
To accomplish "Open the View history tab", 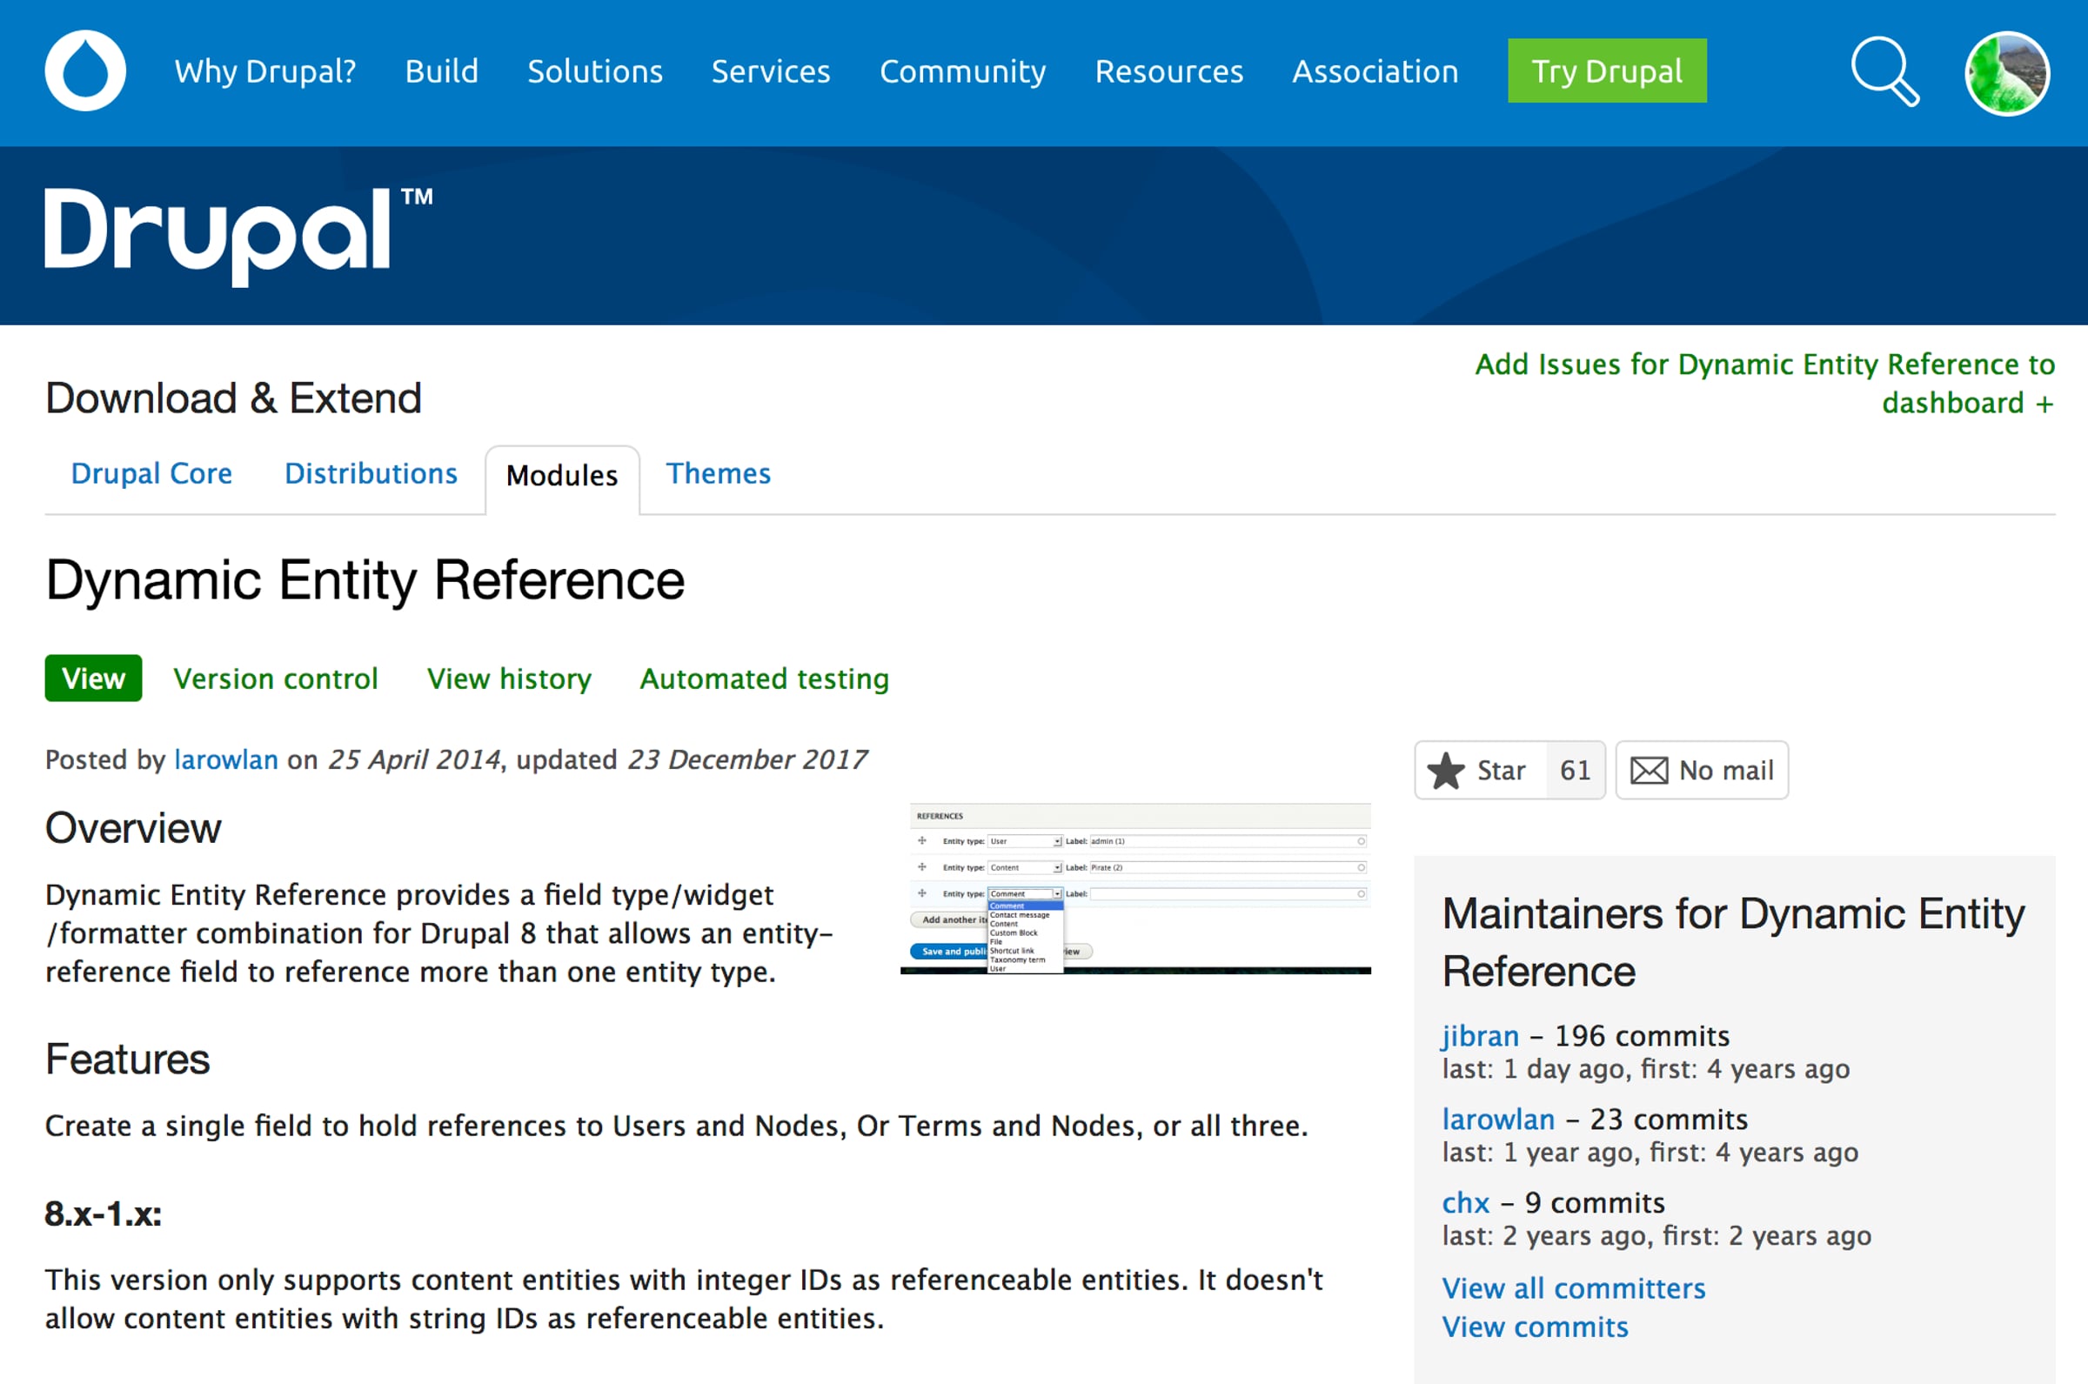I will [509, 679].
